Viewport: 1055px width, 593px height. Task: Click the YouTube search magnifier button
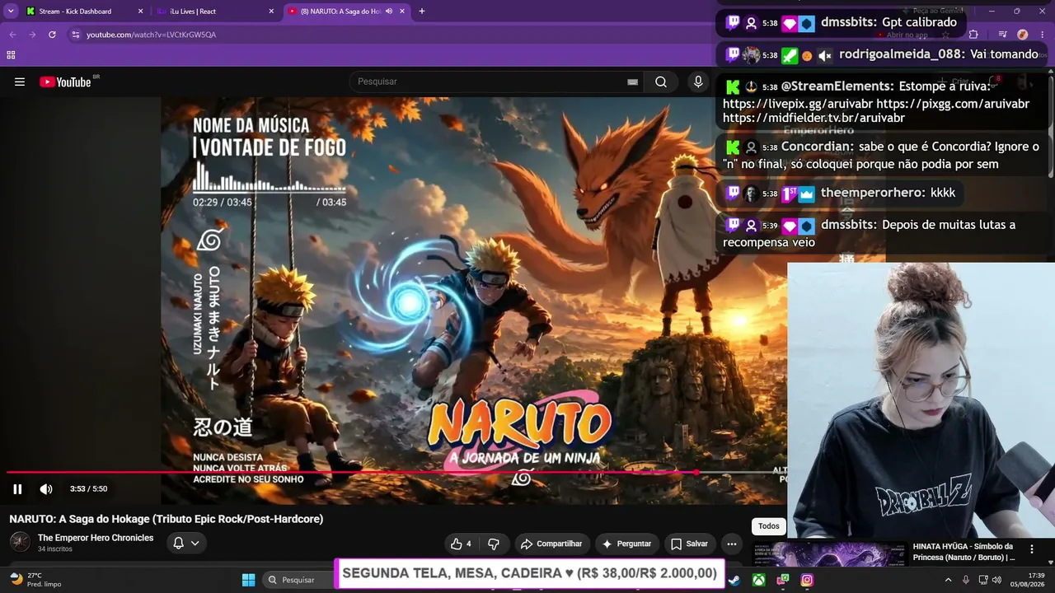[x=661, y=82]
